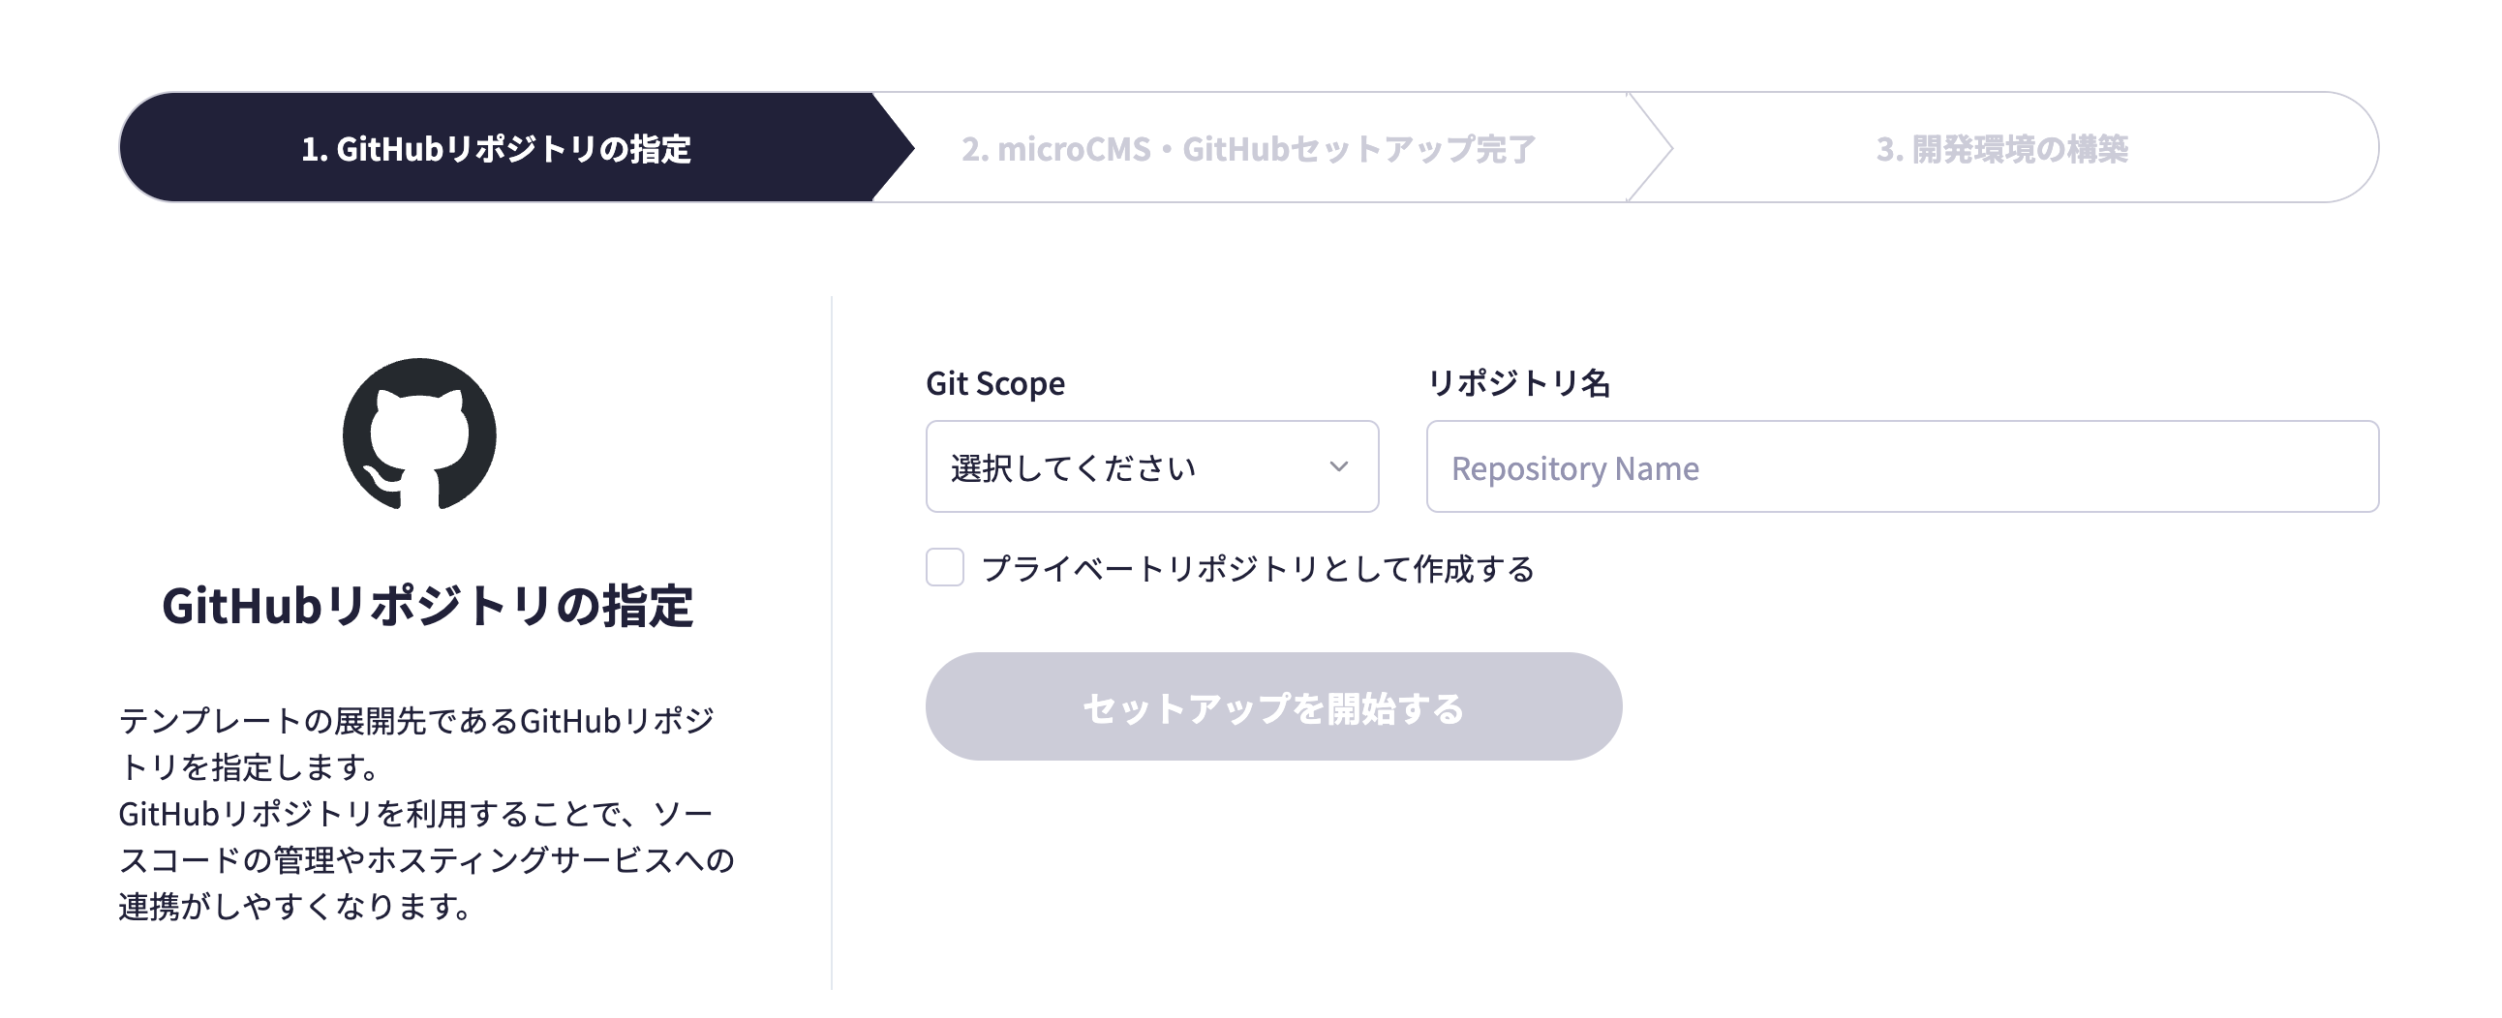Click the Git Scope field label
The height and width of the screenshot is (1018, 2502).
(x=994, y=383)
